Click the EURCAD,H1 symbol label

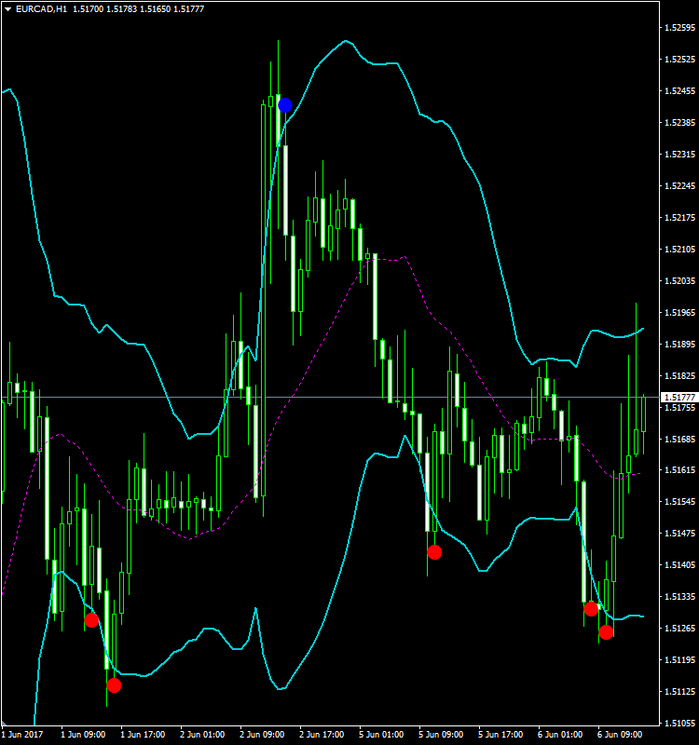pos(41,9)
